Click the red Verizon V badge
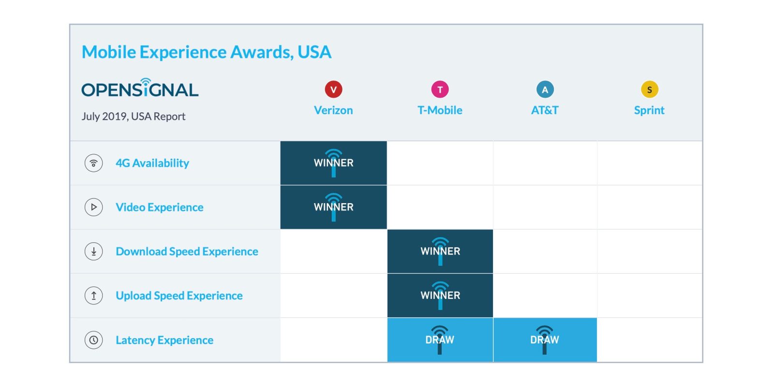This screenshot has width=774, height=387. coord(333,89)
